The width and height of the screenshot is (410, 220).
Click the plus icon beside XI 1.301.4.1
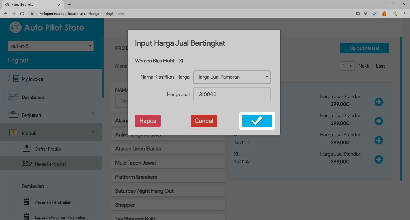click(379, 159)
